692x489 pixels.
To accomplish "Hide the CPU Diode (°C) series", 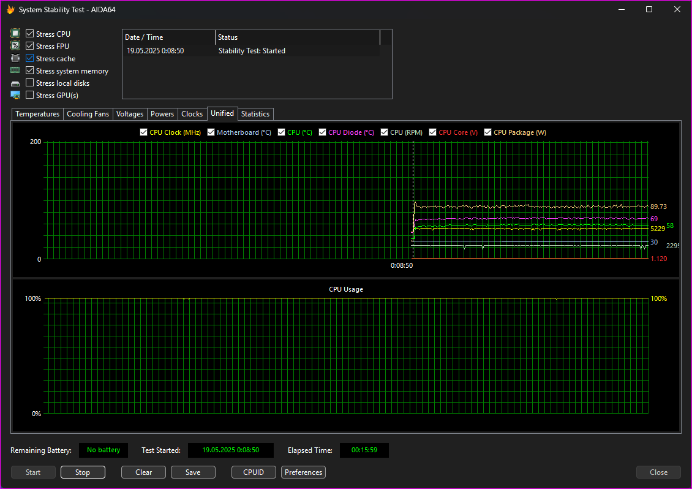I will click(x=323, y=132).
